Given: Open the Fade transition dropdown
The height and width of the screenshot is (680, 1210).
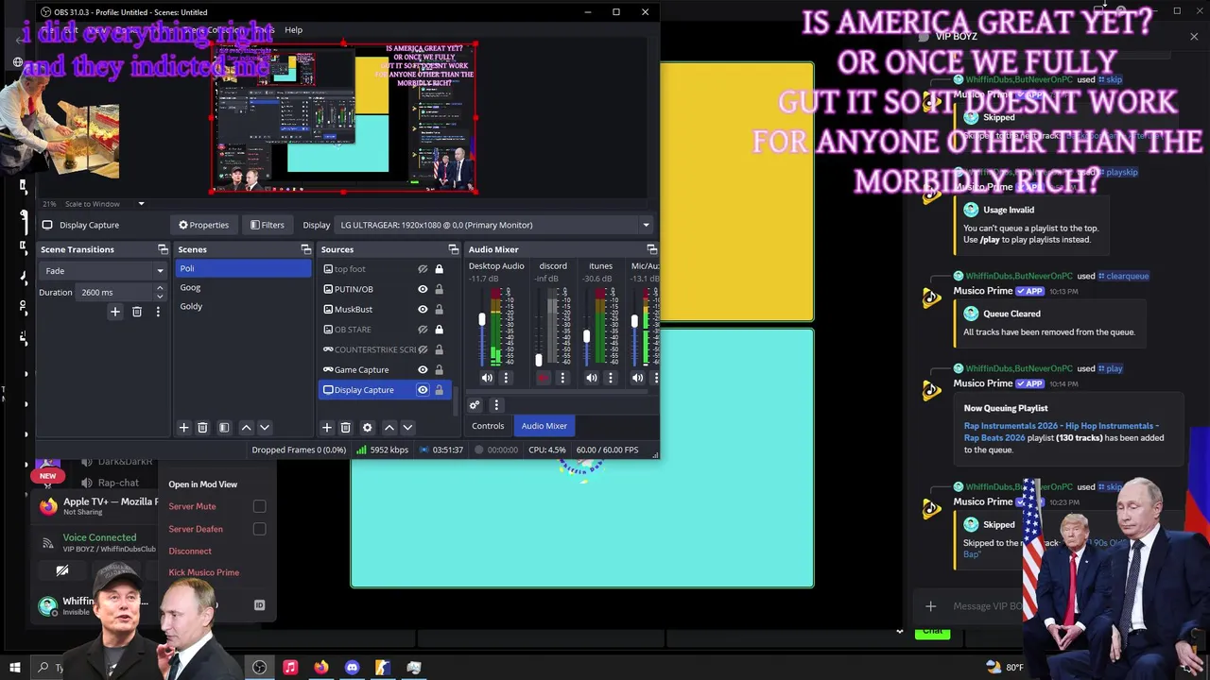Looking at the screenshot, I should click(102, 270).
